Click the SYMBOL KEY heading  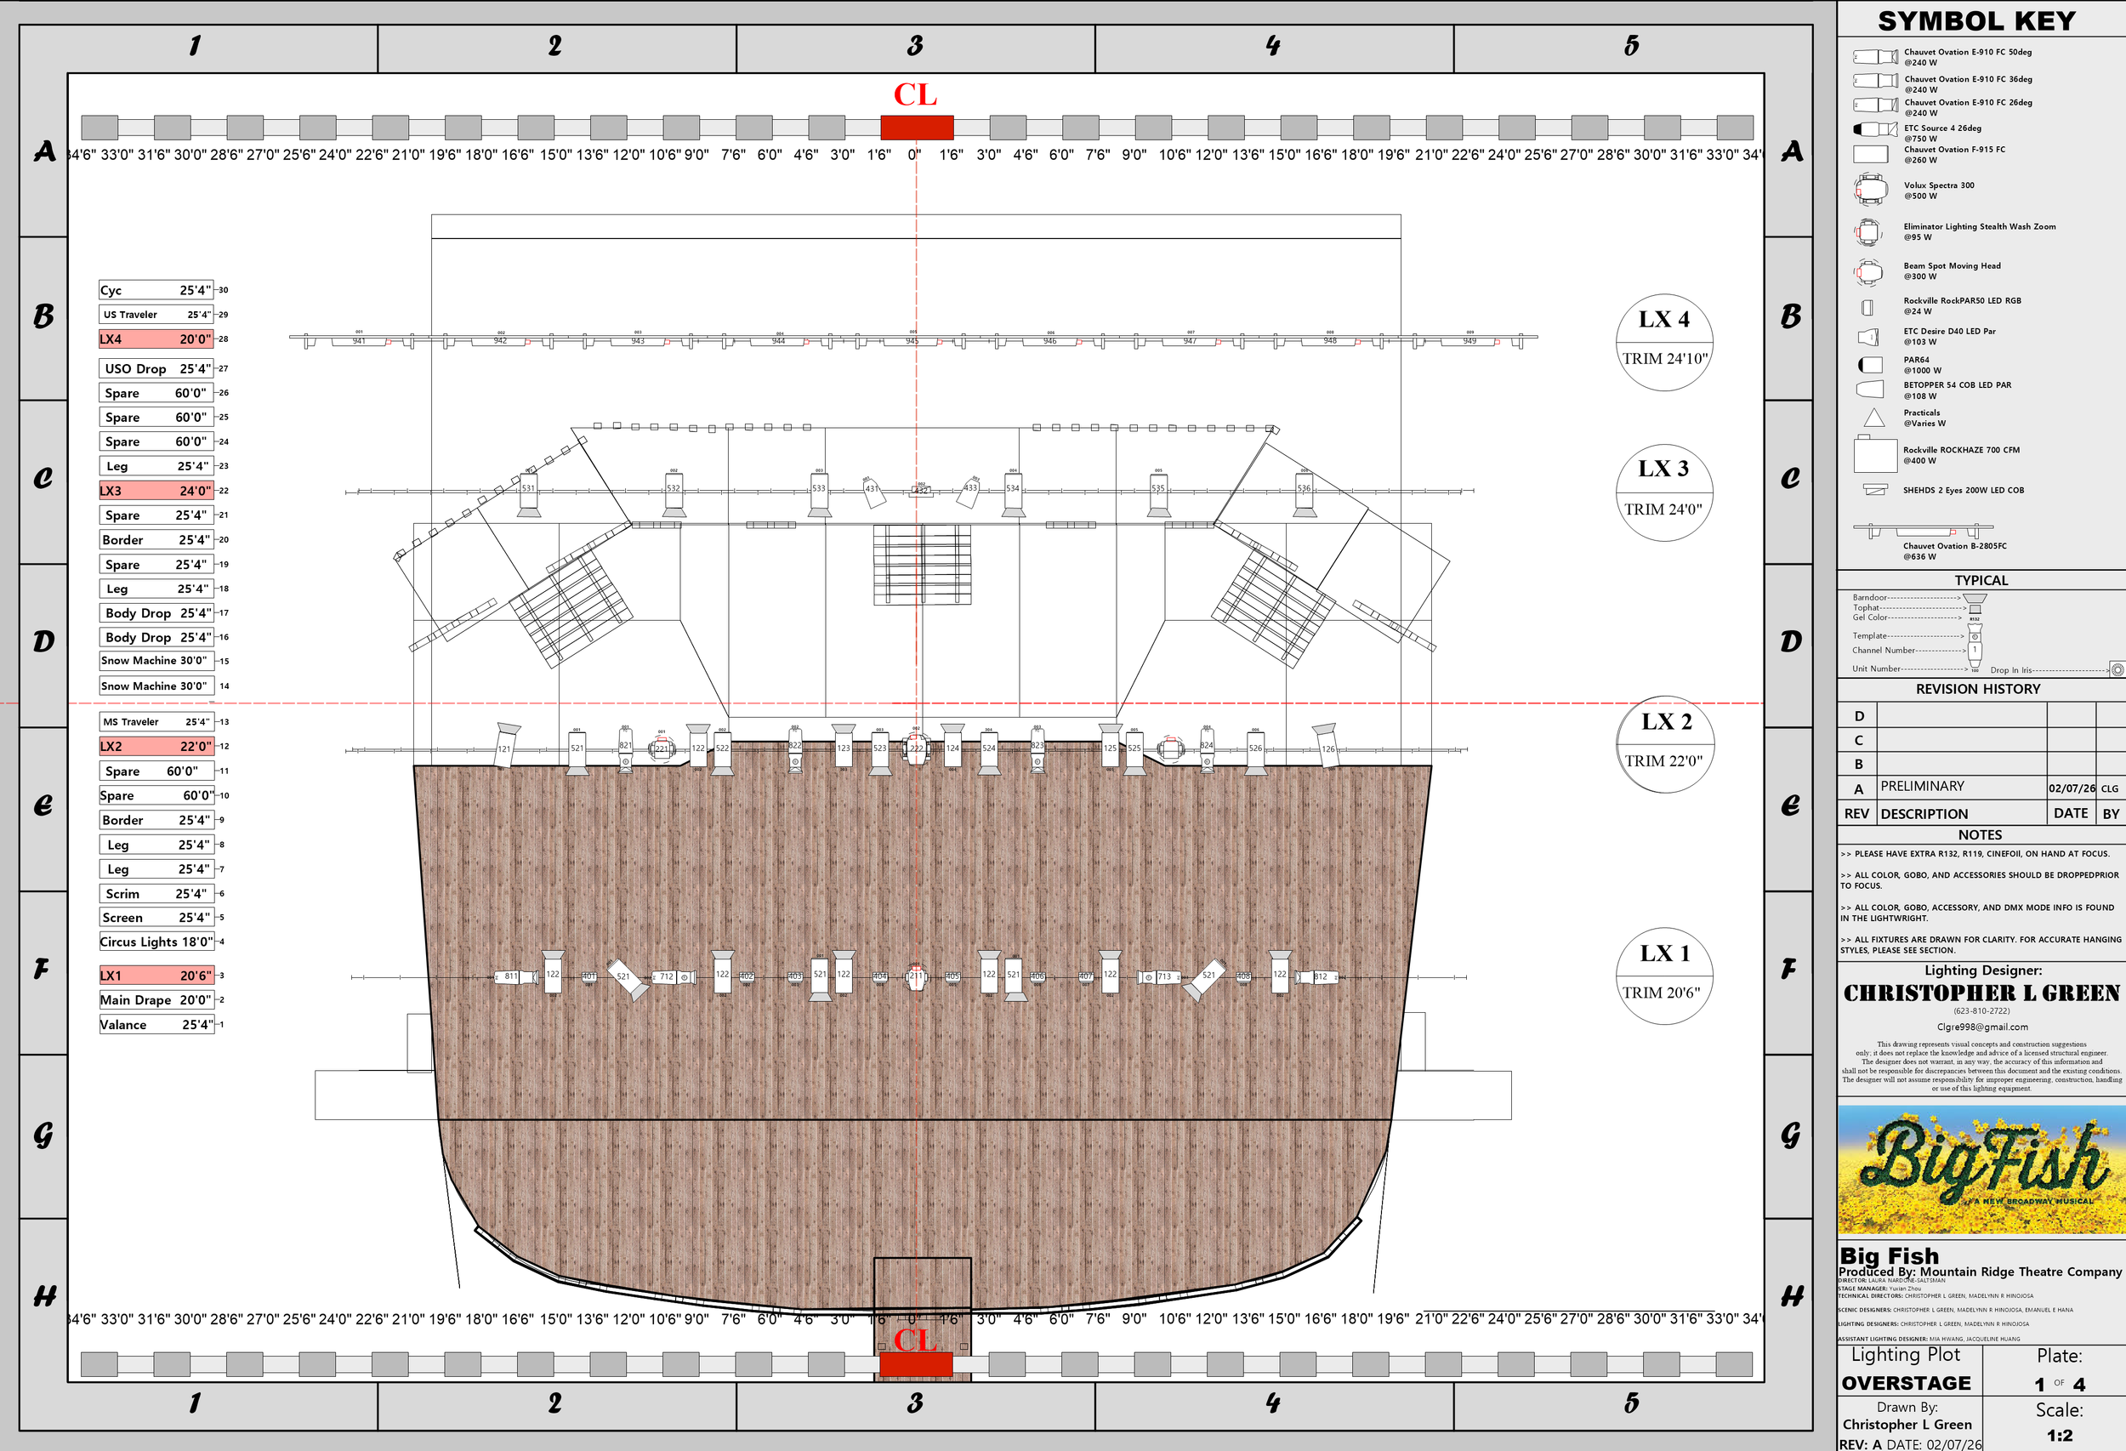(x=1977, y=20)
